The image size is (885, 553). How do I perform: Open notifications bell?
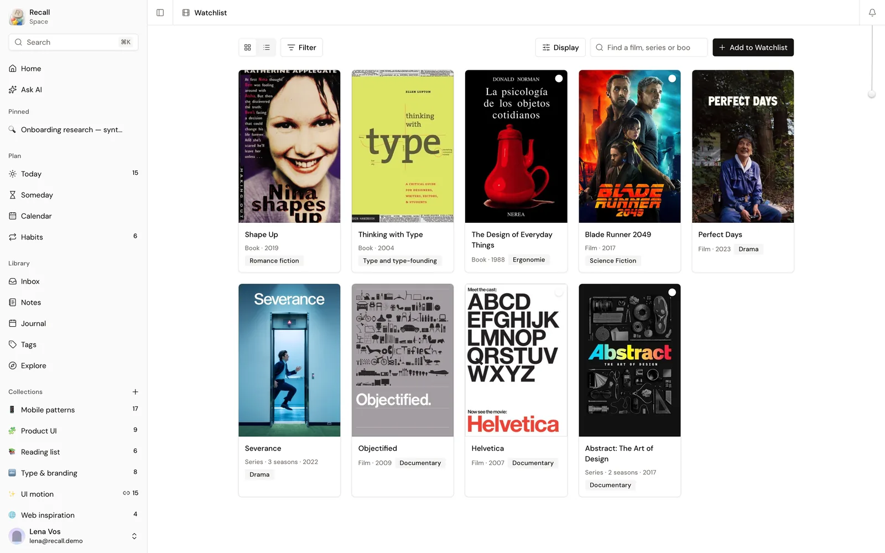[872, 13]
